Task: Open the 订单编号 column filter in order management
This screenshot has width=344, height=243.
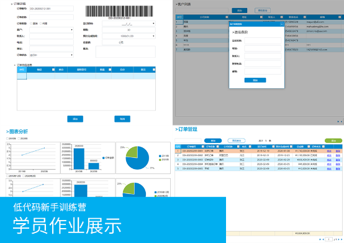Action: 202,147
